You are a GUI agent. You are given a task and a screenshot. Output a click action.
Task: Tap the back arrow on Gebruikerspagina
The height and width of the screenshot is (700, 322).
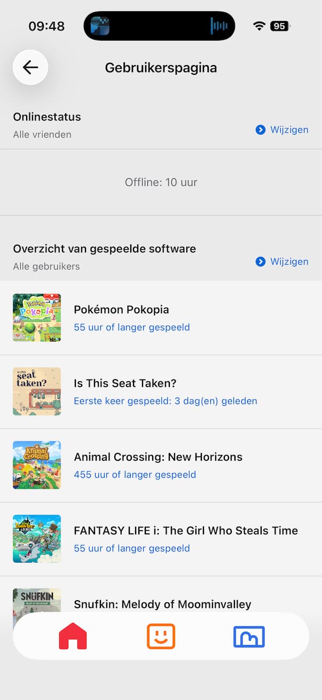tap(30, 67)
